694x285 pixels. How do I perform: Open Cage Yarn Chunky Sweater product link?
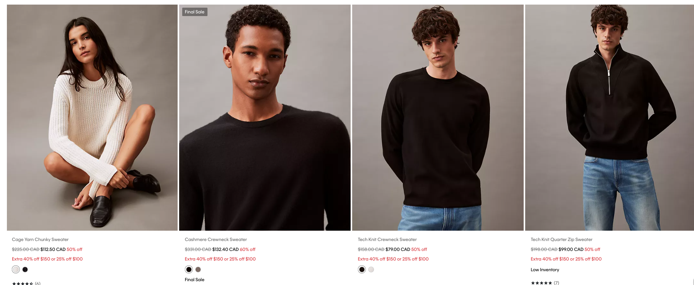coord(40,239)
